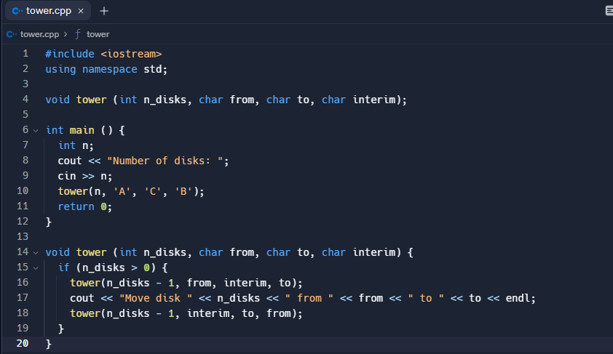Click the function symbol icon in breadcrumb
Viewport: 613px width, 354px height.
click(78, 34)
